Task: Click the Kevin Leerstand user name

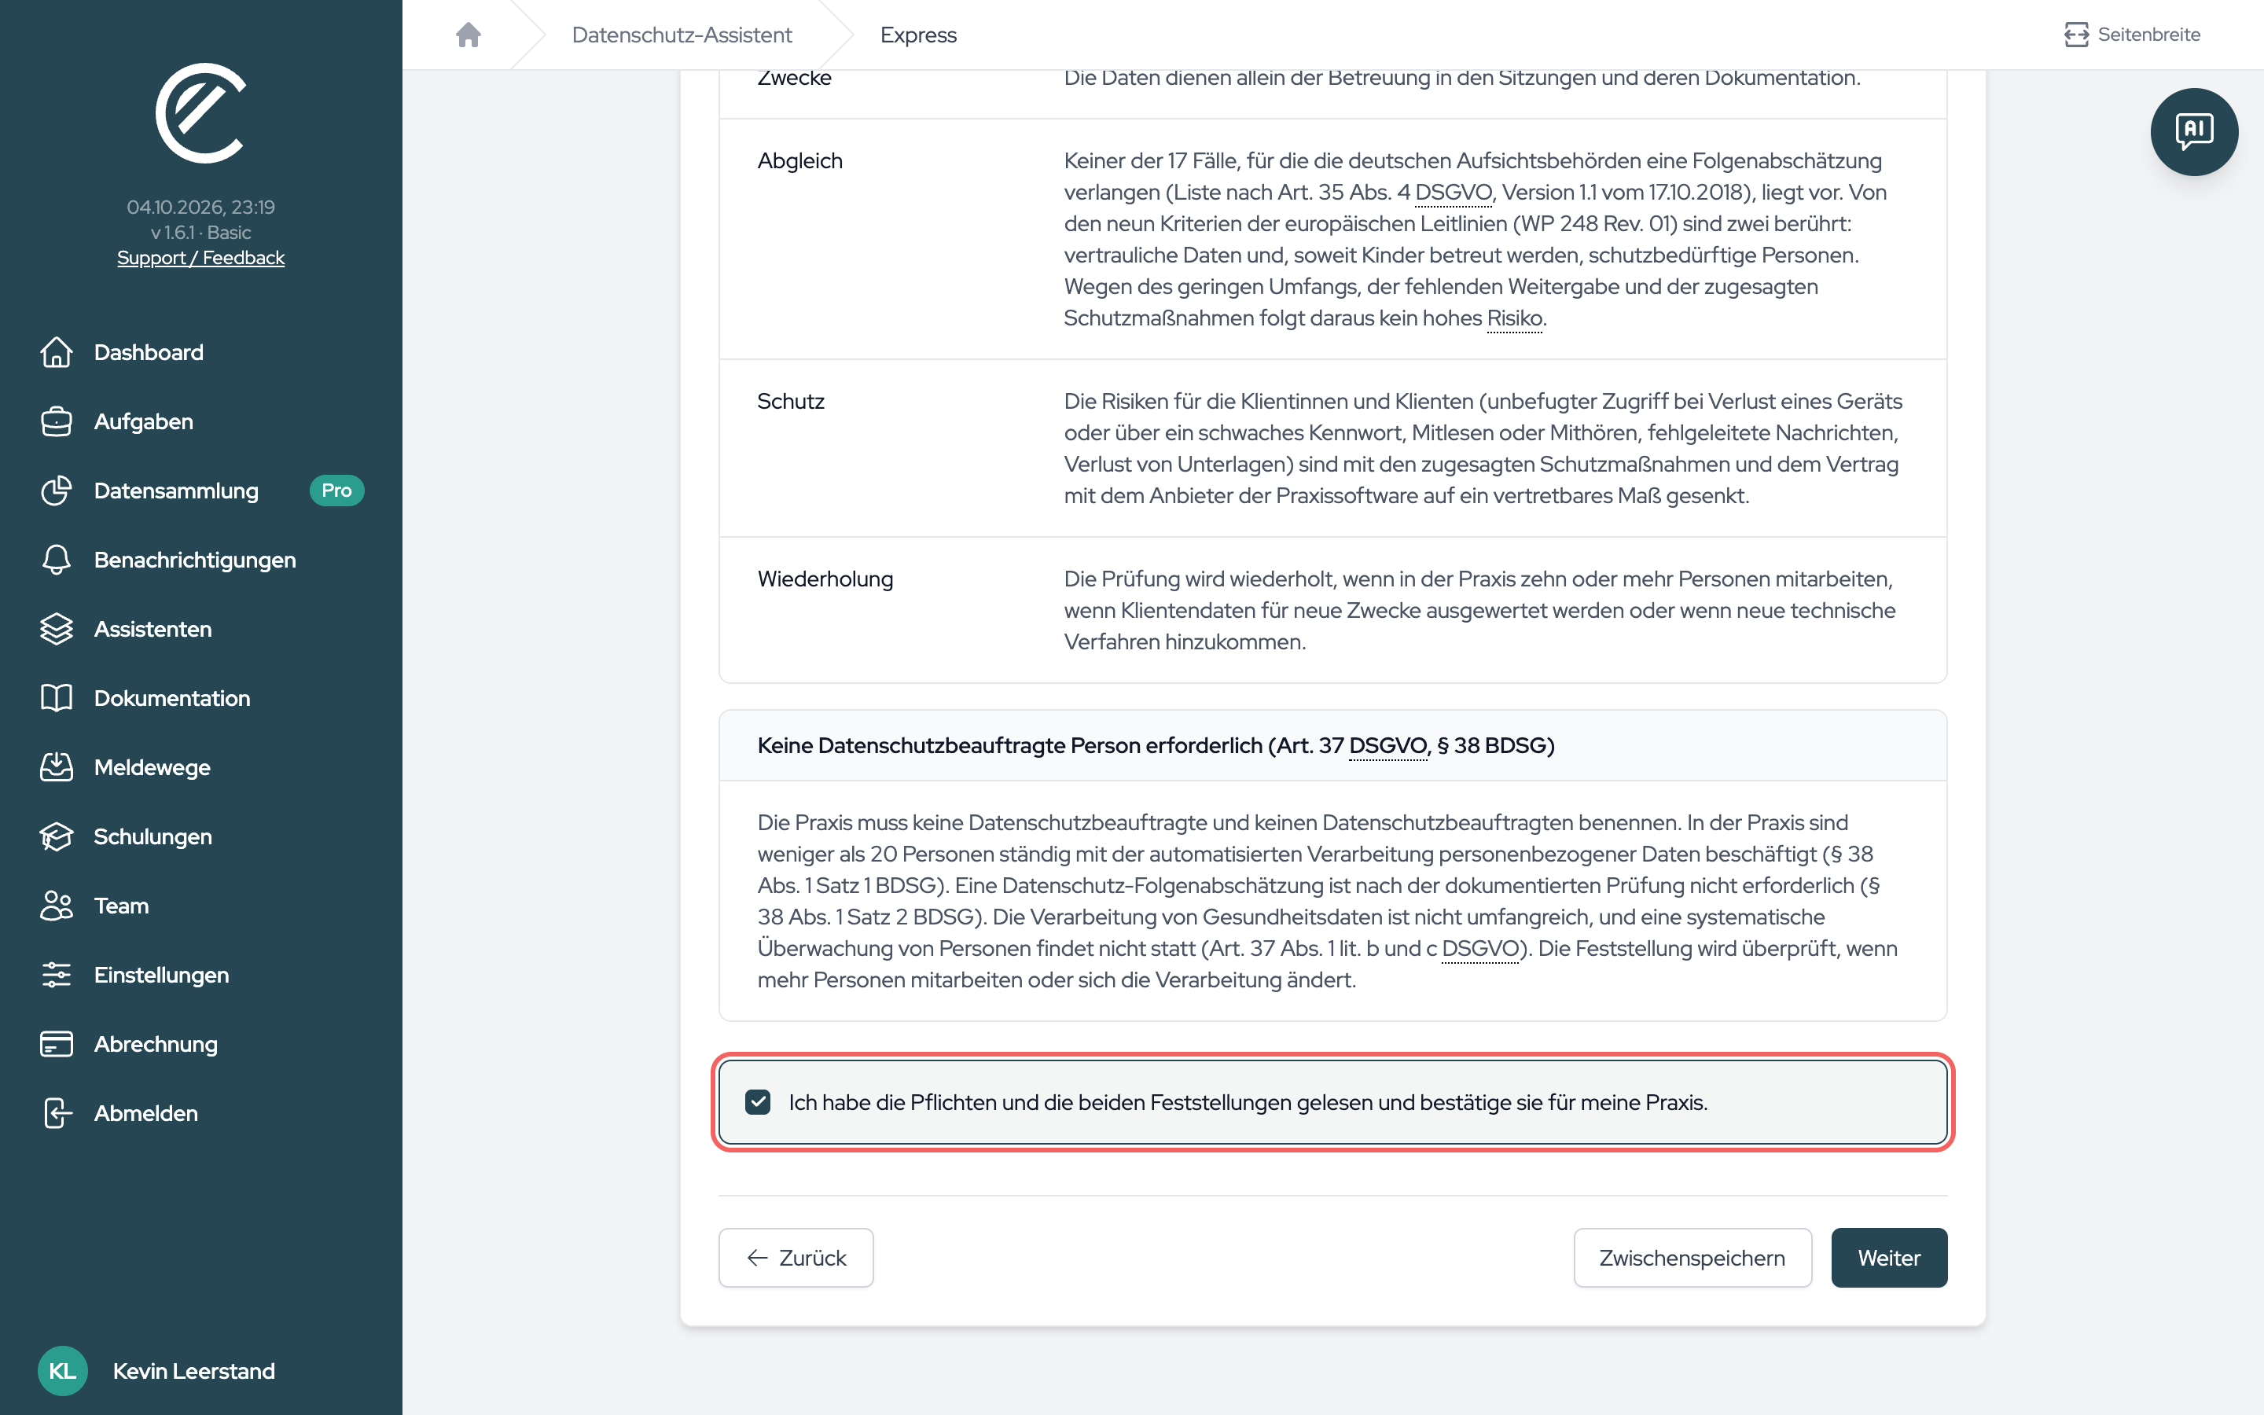Action: click(x=193, y=1371)
